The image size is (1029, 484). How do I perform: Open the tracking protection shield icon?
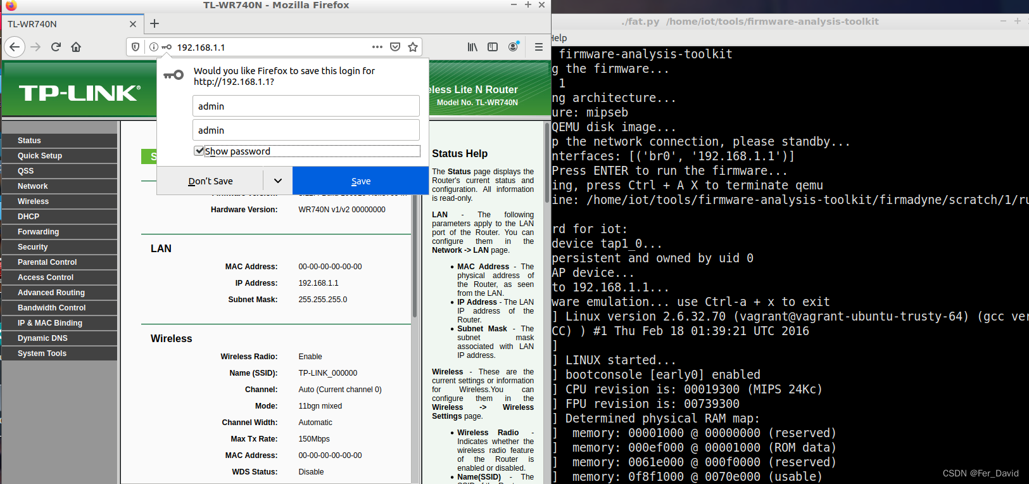[136, 47]
